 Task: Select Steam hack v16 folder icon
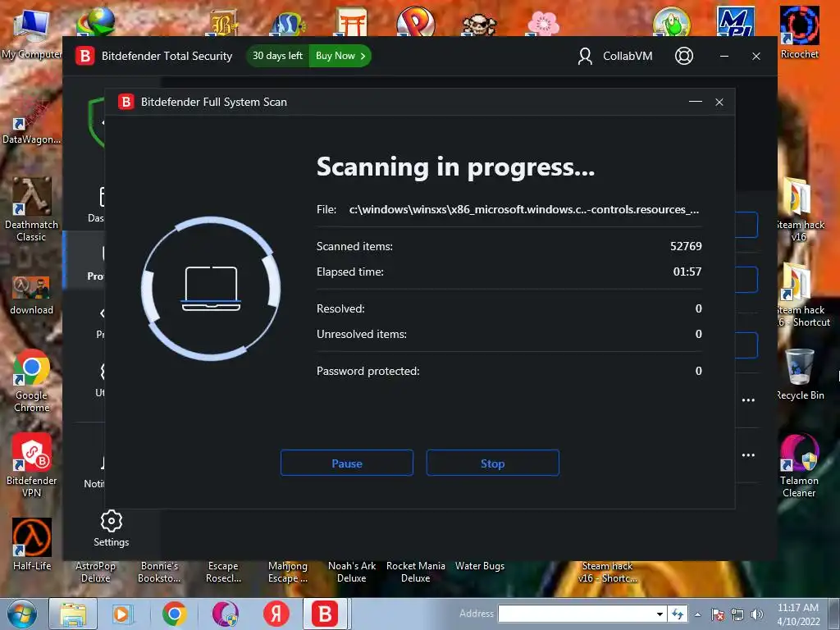click(x=799, y=210)
